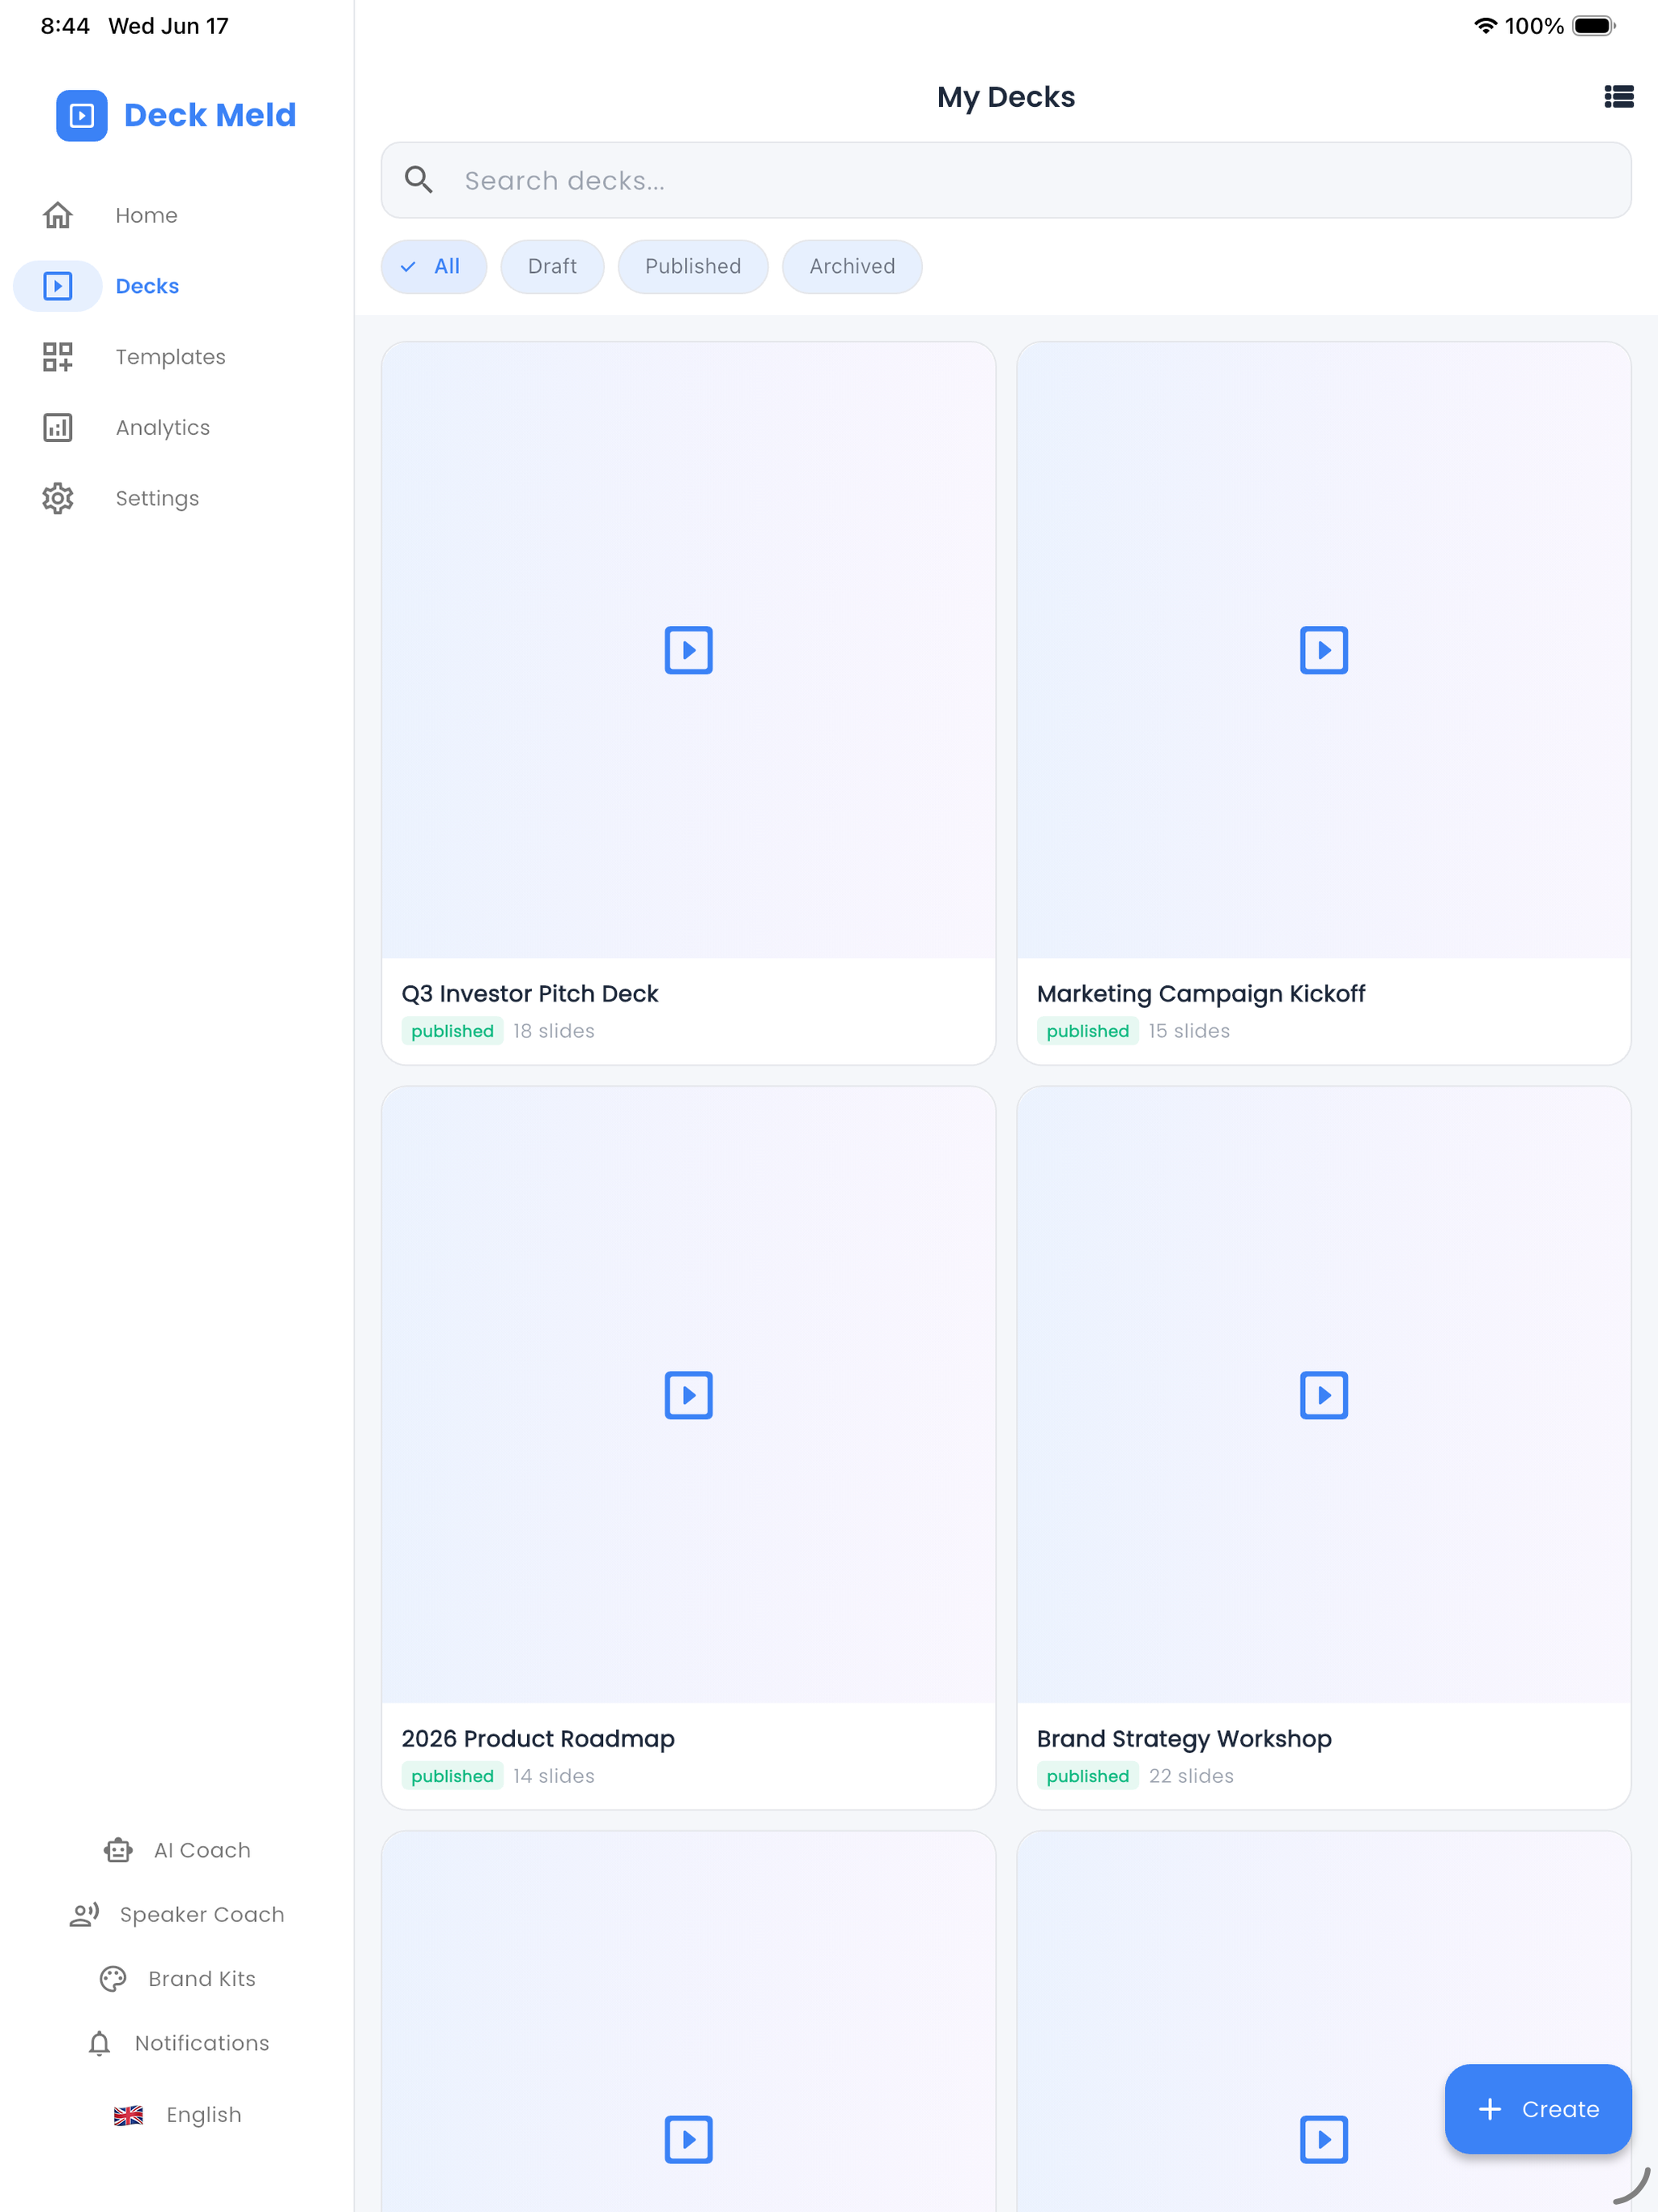Screen dimensions: 1658x2212
Task: Filter decks by Published
Action: [693, 266]
